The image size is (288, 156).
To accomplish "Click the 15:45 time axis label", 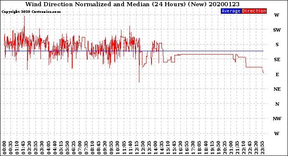I will coord(174,148).
